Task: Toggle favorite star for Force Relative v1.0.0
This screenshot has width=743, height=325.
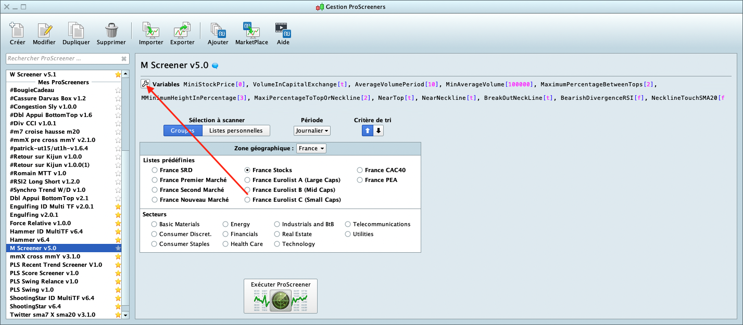Action: point(118,223)
